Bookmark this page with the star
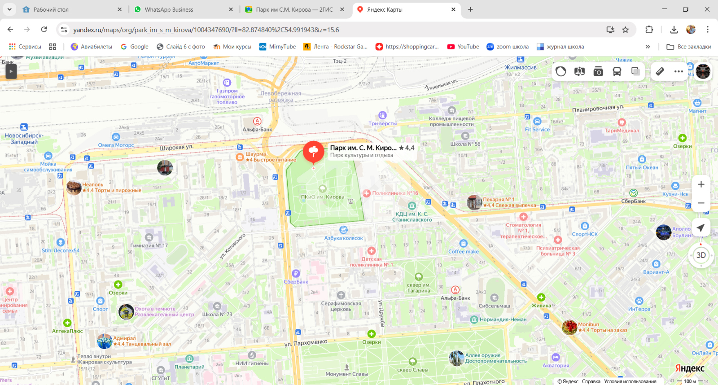The height and width of the screenshot is (385, 718). click(626, 30)
